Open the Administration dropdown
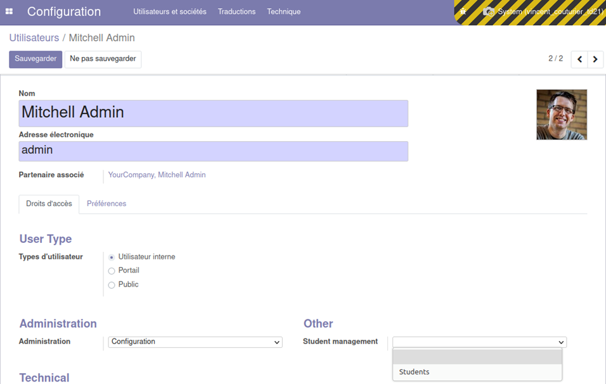Viewport: 606px width, 384px height. 195,342
